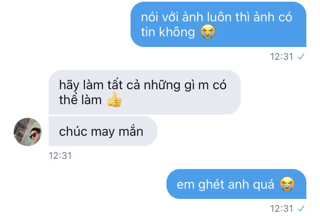This screenshot has height=216, width=320.
Task: Click the word "những" in the gray message
Action: (162, 85)
